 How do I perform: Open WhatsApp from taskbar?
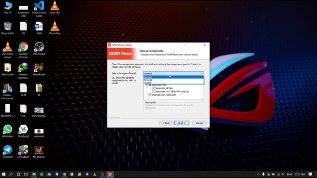pyautogui.click(x=79, y=174)
